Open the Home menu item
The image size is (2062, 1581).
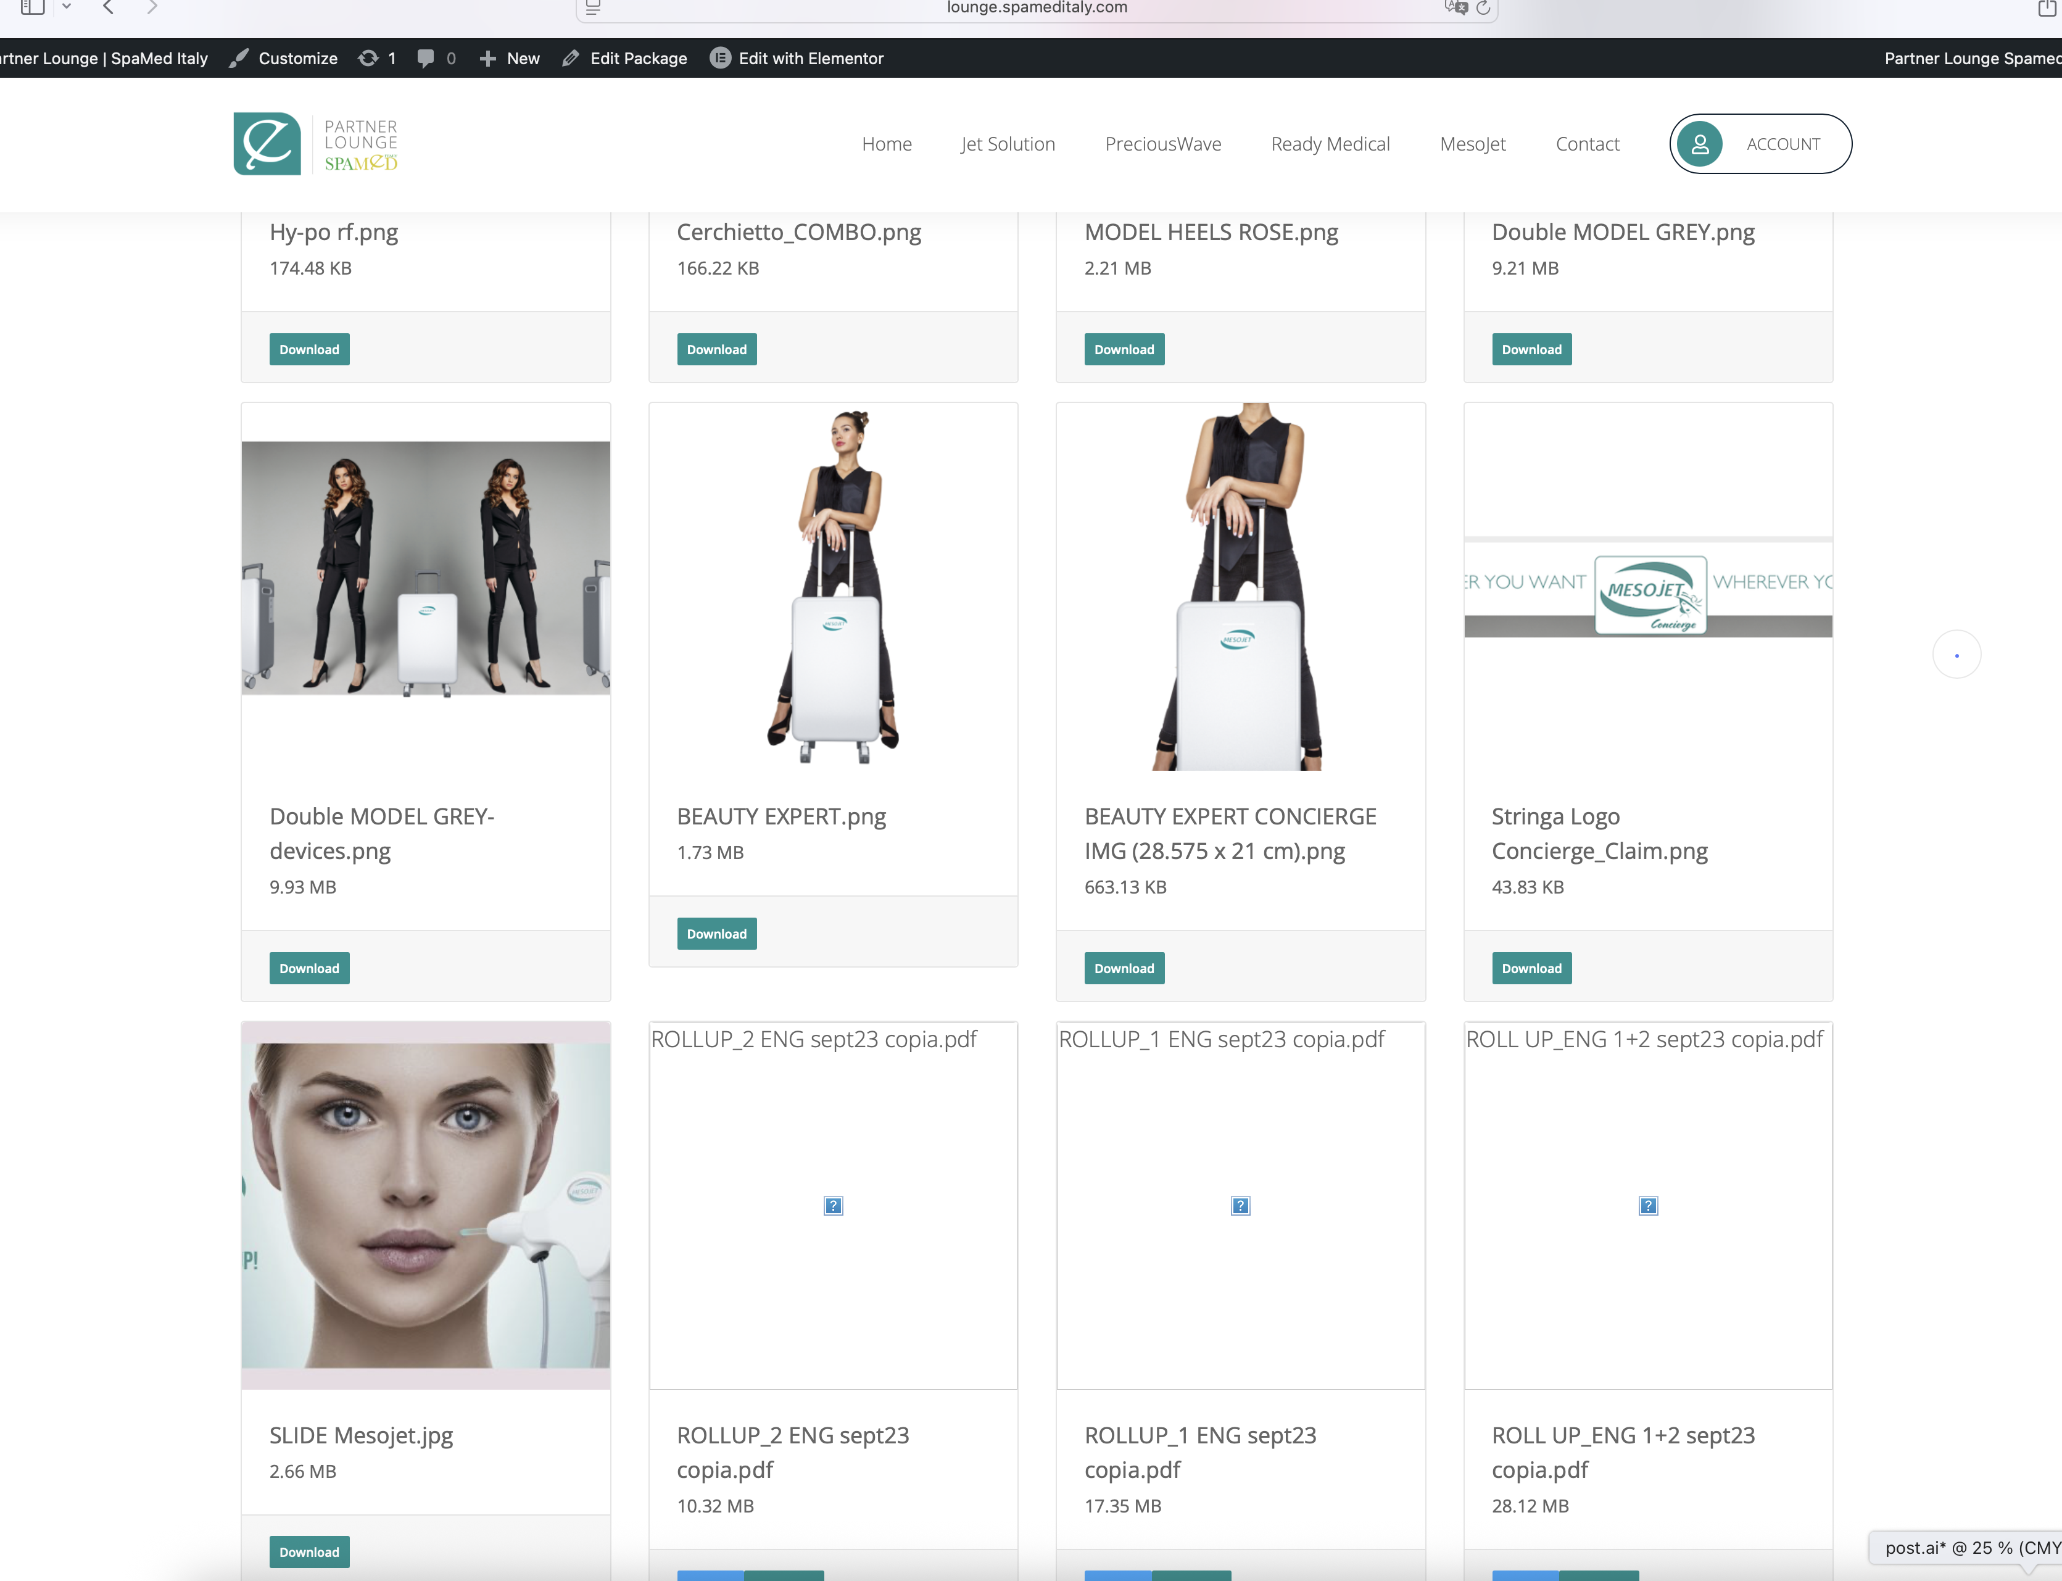click(887, 144)
